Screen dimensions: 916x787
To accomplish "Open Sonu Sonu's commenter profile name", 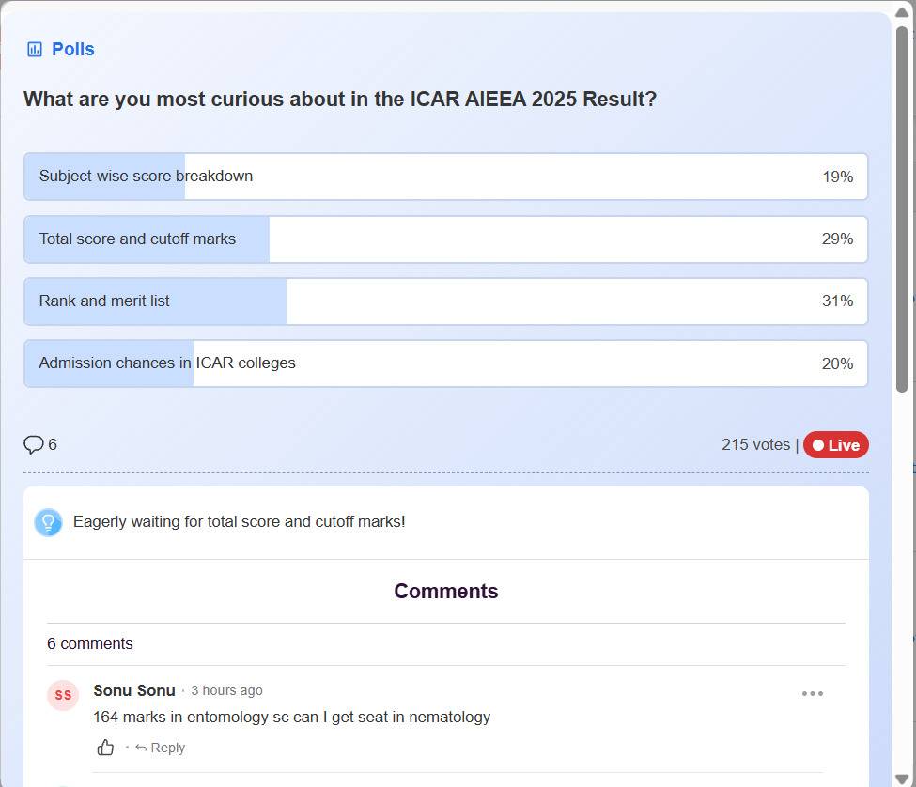I will 134,690.
